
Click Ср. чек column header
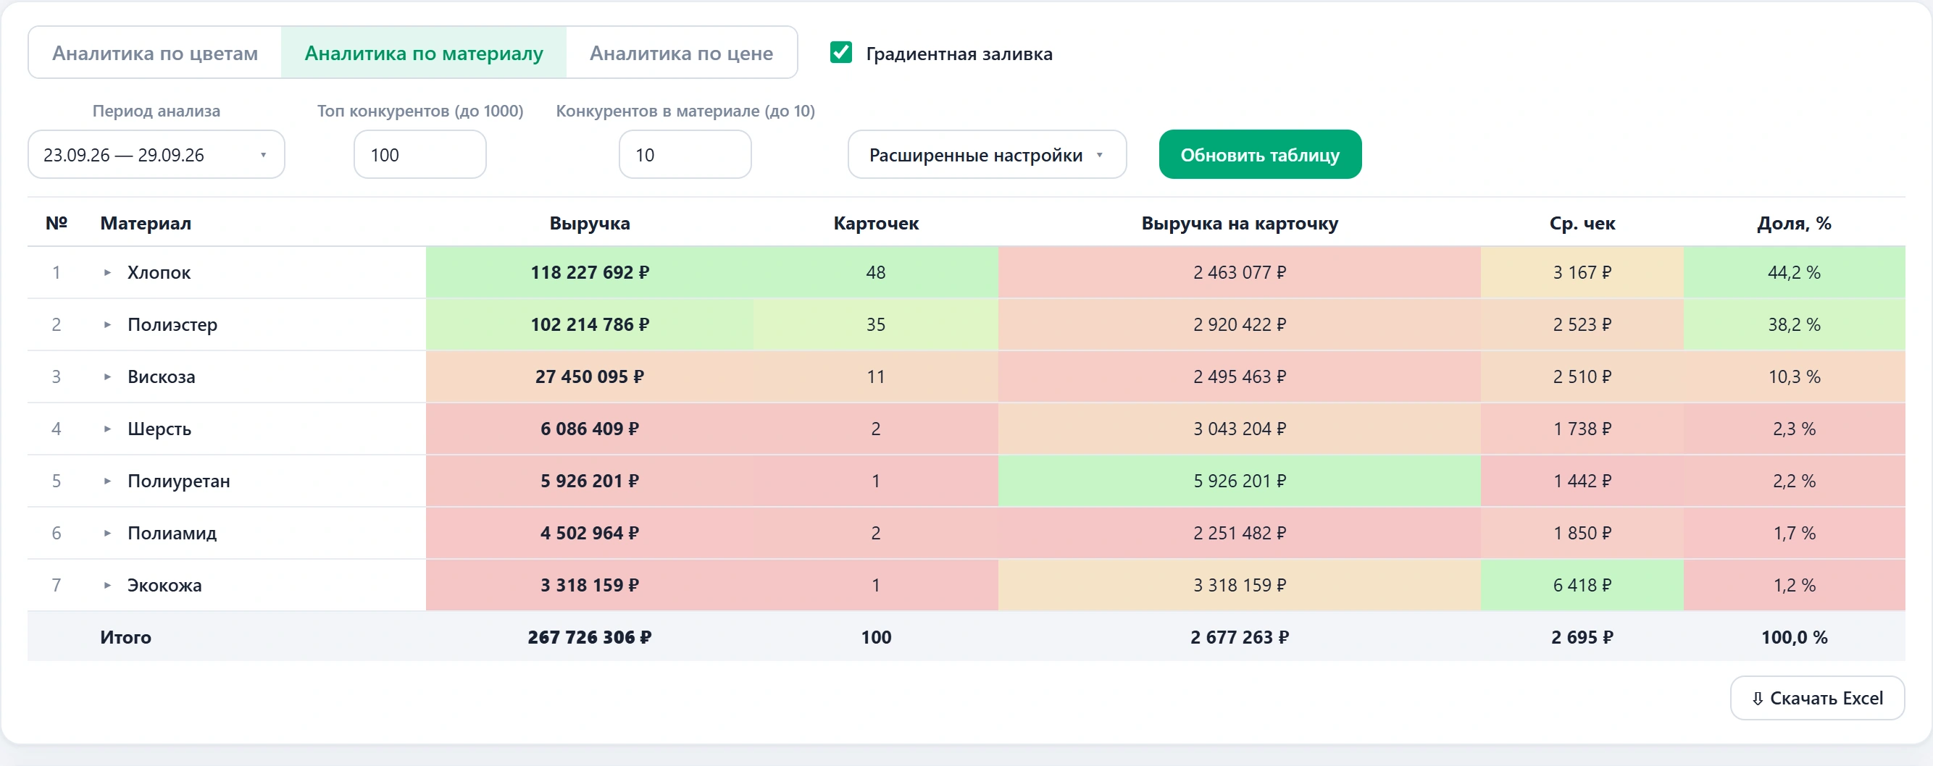[x=1582, y=223]
